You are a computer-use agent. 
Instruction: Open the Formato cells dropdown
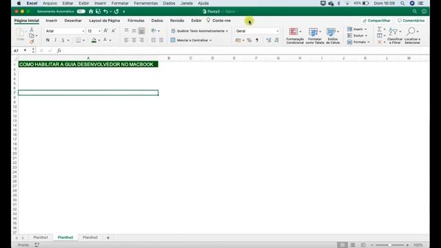(358, 42)
